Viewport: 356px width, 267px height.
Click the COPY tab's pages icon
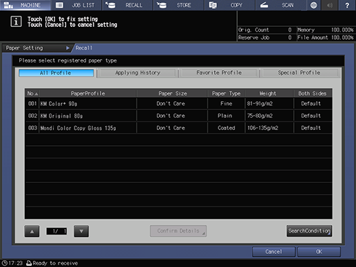pos(213,5)
